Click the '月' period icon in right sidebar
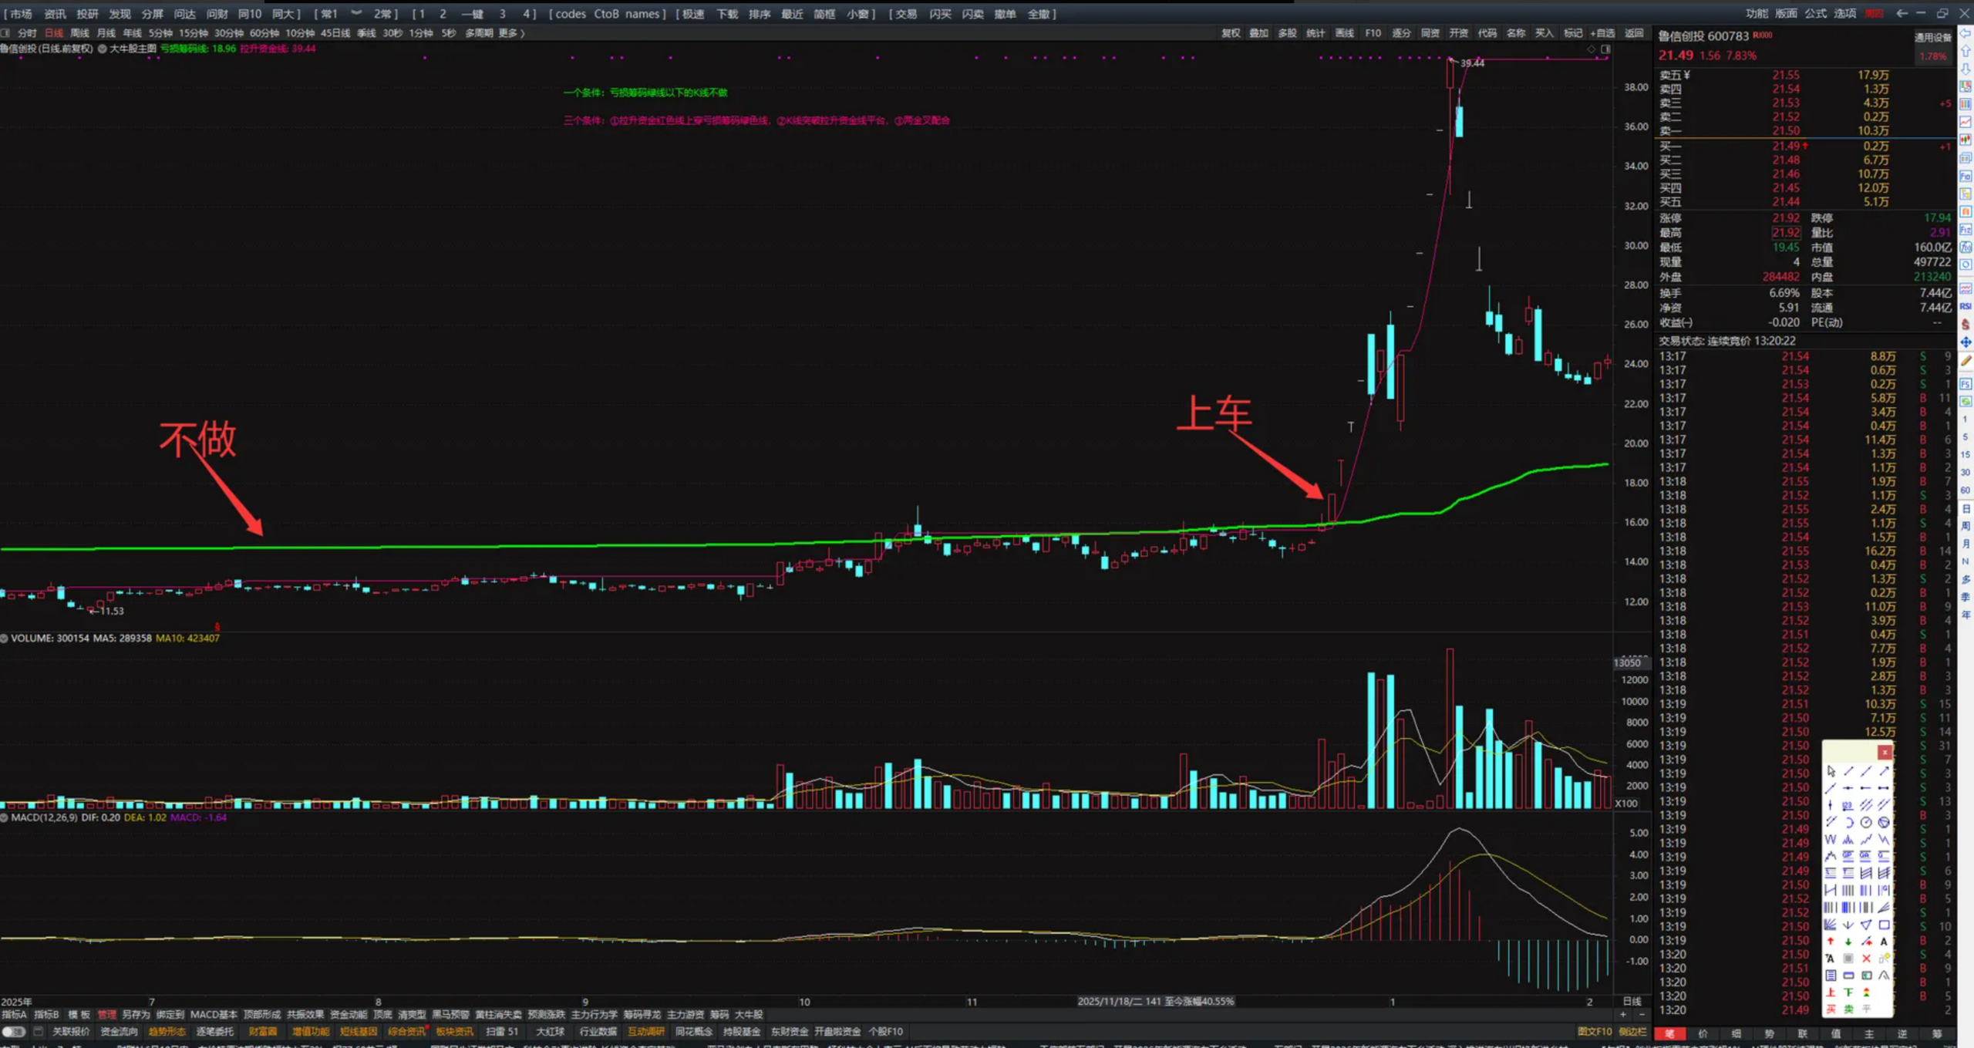This screenshot has width=1974, height=1048. 1966,544
